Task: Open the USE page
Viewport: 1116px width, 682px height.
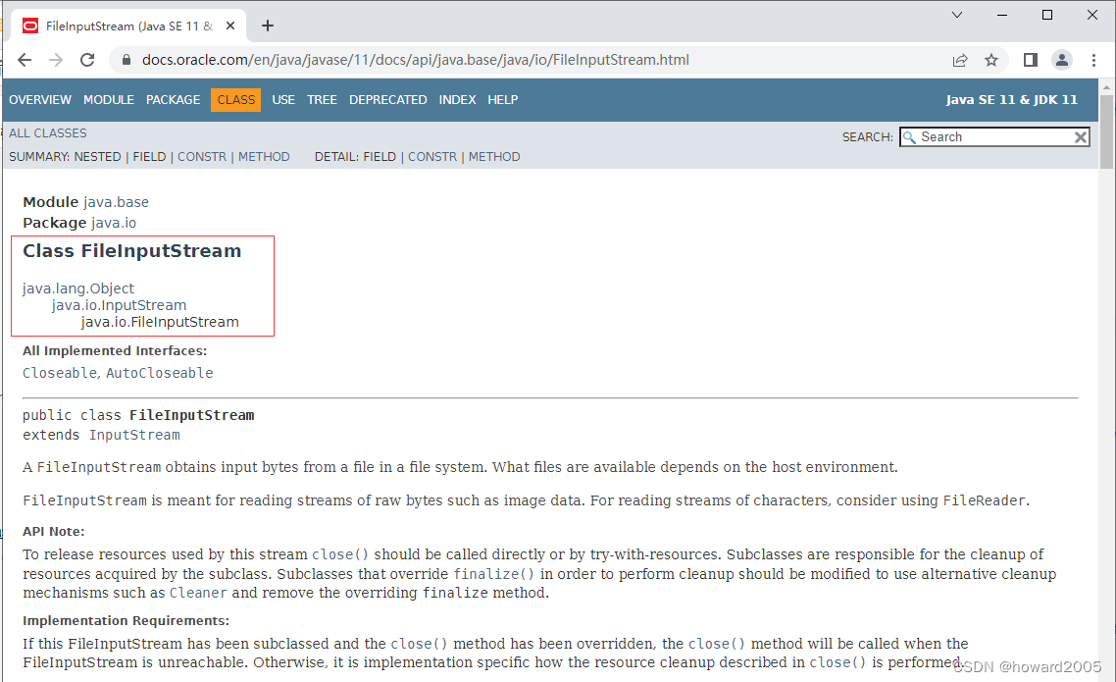Action: point(283,100)
